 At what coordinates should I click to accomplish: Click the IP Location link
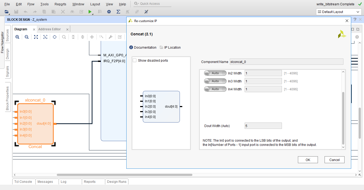coord(172,48)
